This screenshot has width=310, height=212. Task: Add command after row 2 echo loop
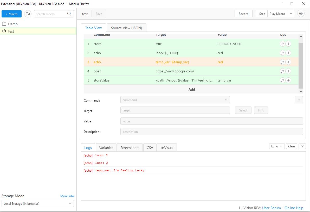[288, 53]
